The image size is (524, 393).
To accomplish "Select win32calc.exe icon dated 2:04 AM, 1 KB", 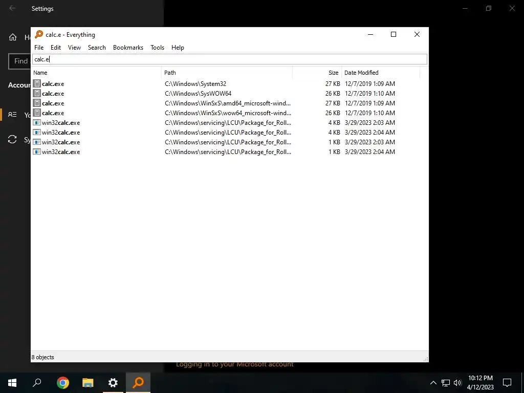I will 37,151.
